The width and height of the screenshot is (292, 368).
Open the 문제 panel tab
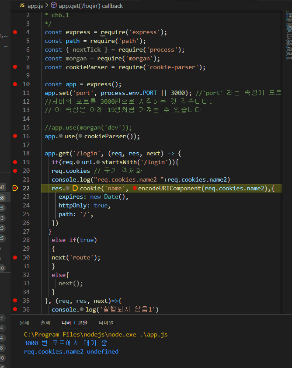point(24,323)
